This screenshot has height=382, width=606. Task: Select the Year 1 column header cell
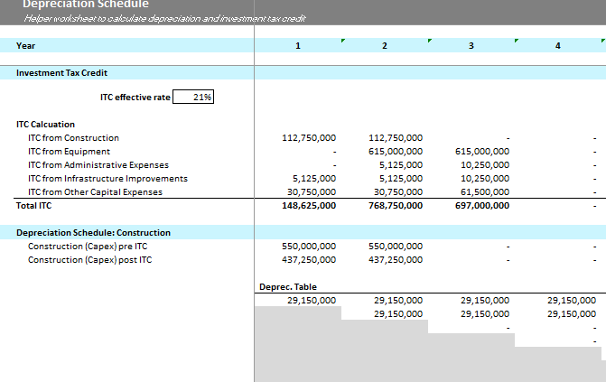(x=298, y=46)
